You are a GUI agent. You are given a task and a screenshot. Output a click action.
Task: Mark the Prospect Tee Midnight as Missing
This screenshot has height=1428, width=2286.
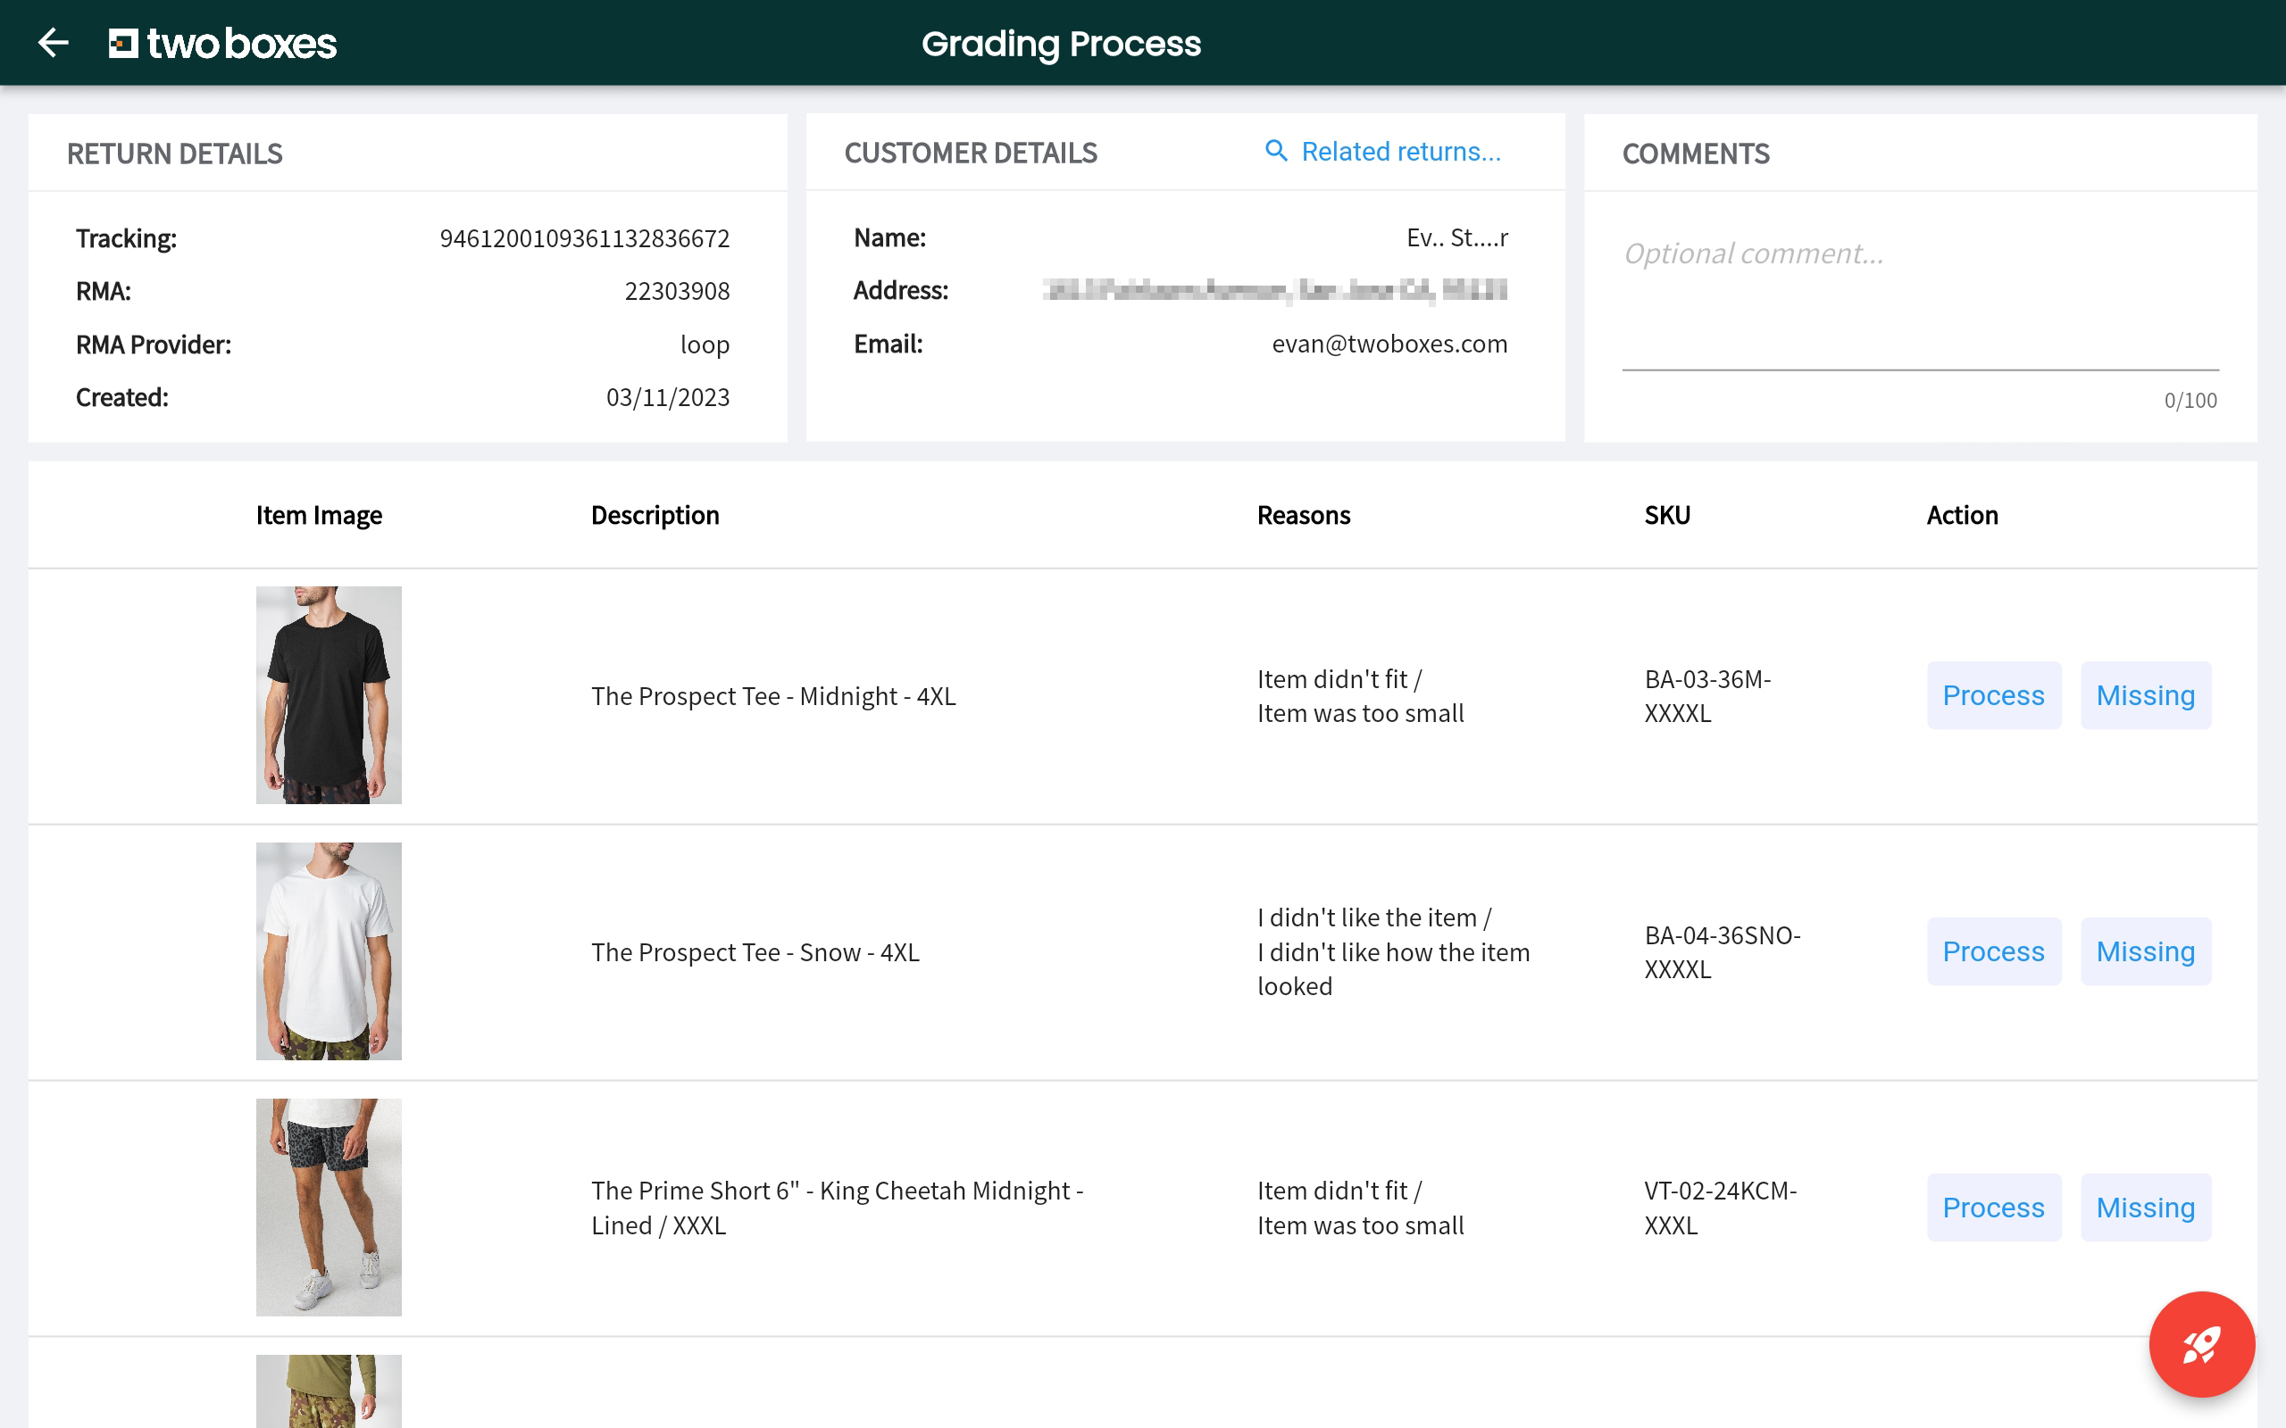point(2145,695)
